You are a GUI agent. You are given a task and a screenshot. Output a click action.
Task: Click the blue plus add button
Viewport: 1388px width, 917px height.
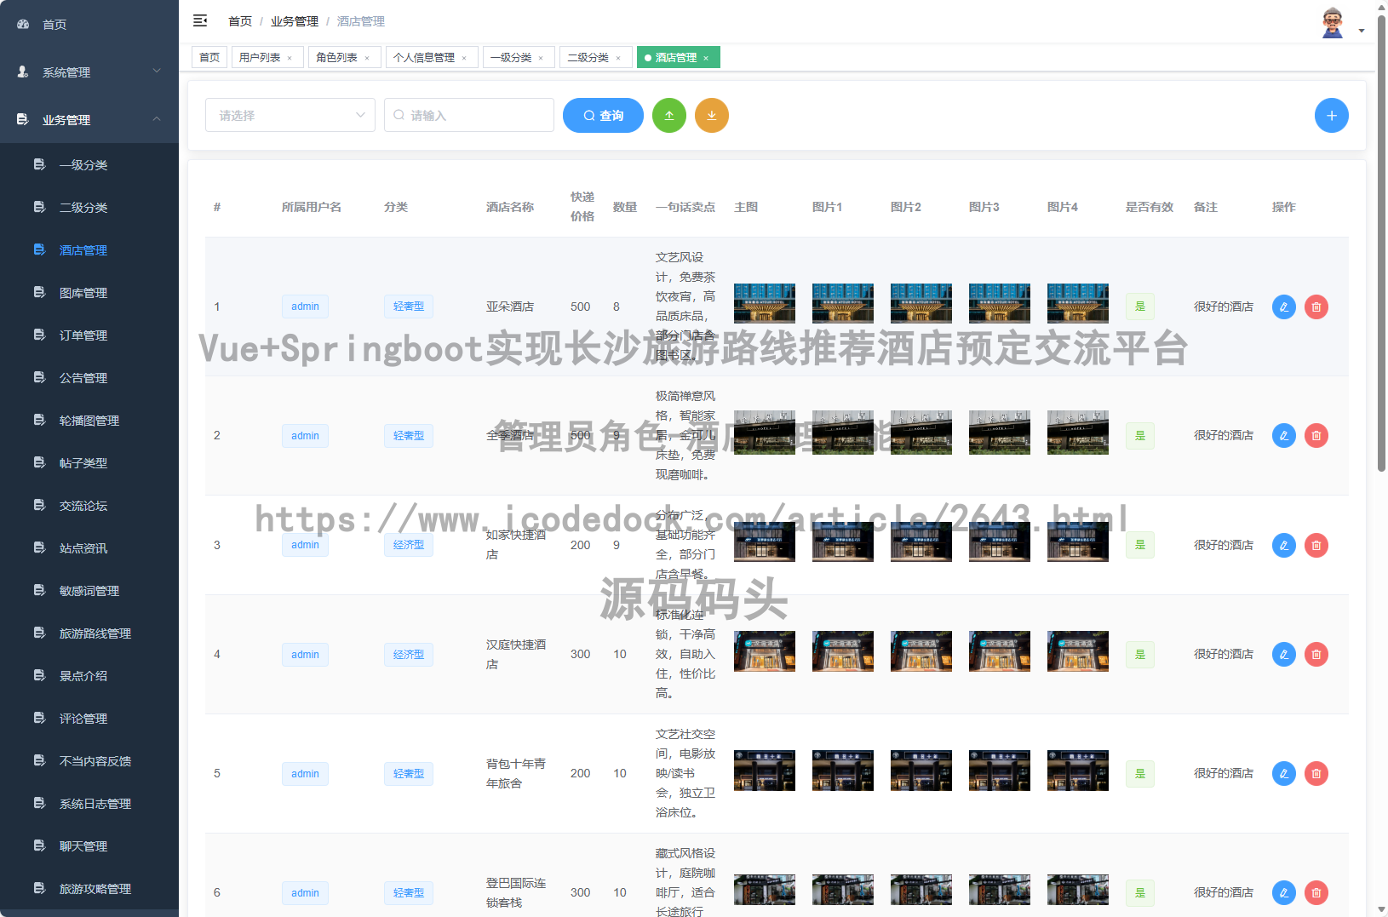tap(1331, 116)
